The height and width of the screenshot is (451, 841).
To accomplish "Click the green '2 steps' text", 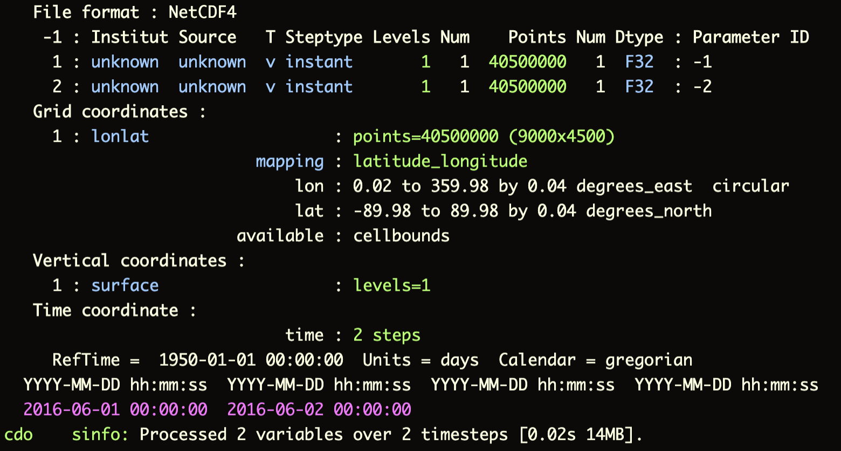I will click(x=387, y=335).
